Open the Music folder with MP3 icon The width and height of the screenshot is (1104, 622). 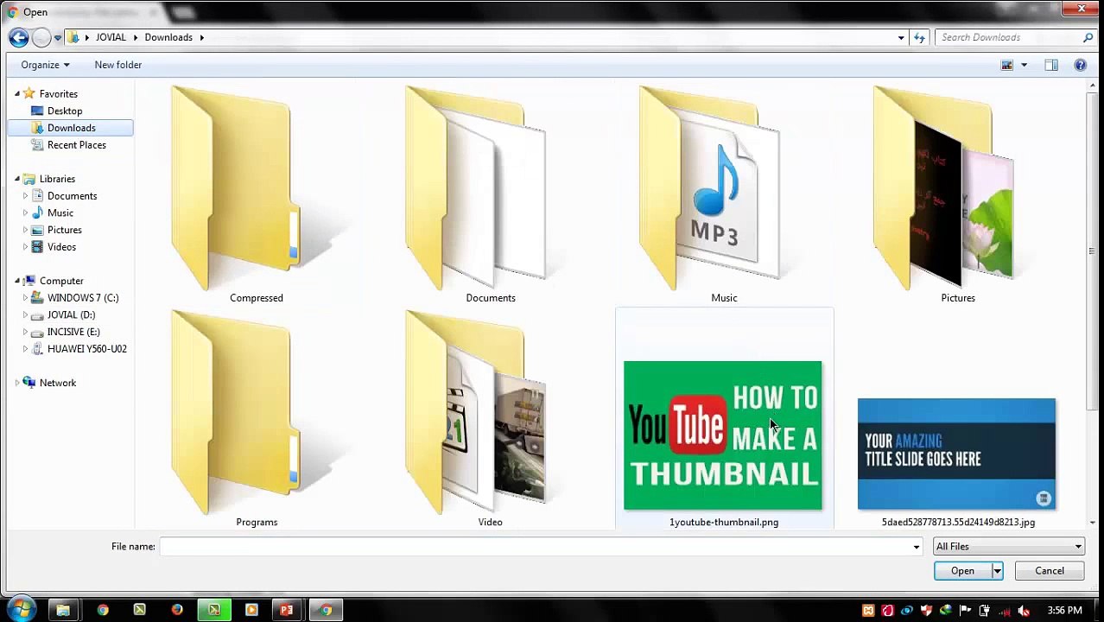(724, 194)
